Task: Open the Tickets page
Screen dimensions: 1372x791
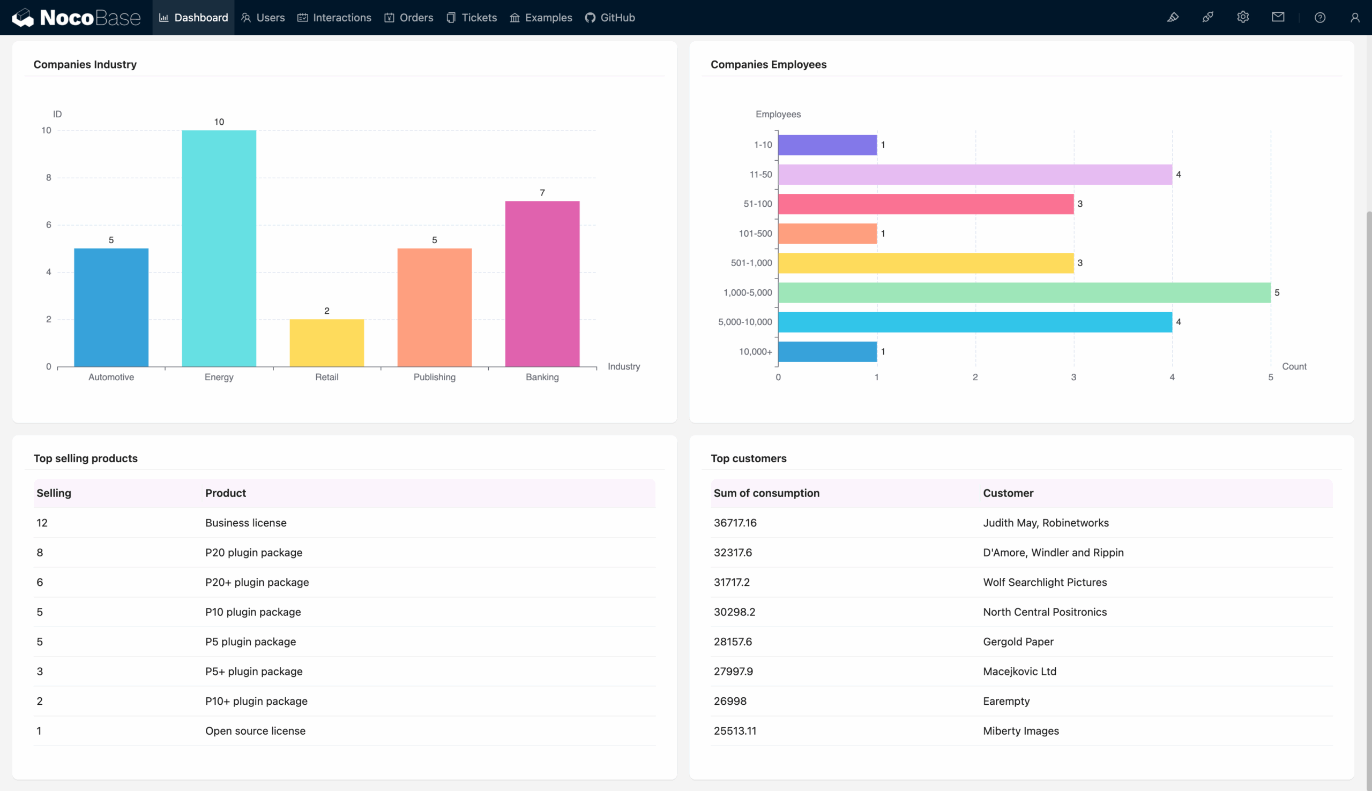Action: pyautogui.click(x=471, y=17)
